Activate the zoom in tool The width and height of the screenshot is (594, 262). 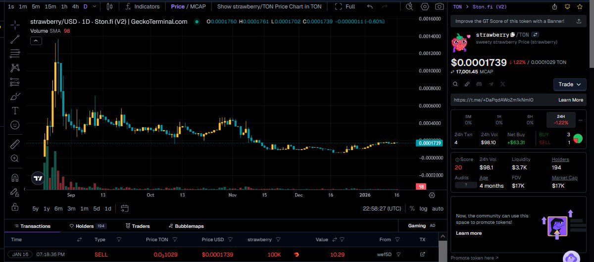click(x=15, y=158)
